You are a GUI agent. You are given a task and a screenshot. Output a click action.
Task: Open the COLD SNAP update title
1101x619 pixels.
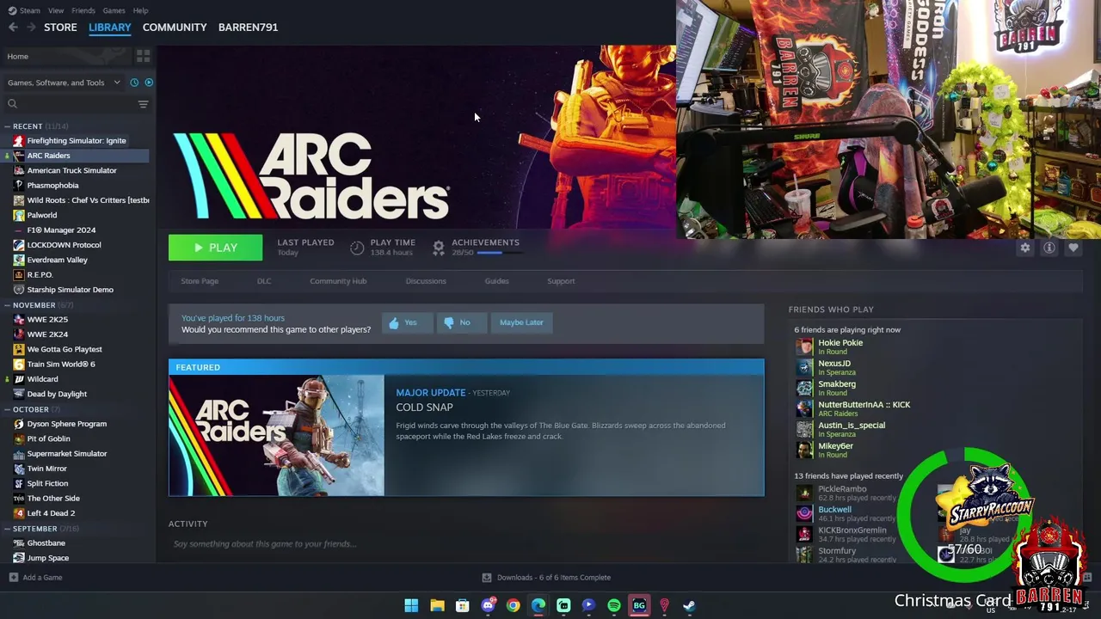tap(424, 408)
